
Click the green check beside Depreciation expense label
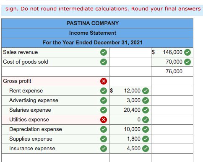104,129
